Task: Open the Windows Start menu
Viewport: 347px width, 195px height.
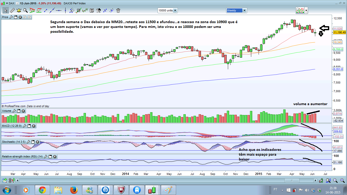Action: (7, 190)
